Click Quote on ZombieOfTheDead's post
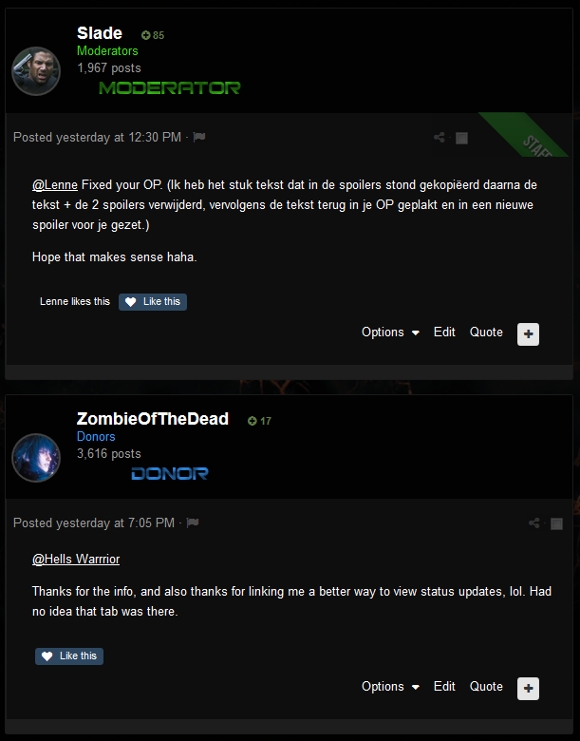The width and height of the screenshot is (580, 741). pyautogui.click(x=486, y=686)
